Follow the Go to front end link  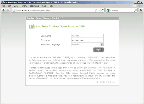(x=107, y=82)
